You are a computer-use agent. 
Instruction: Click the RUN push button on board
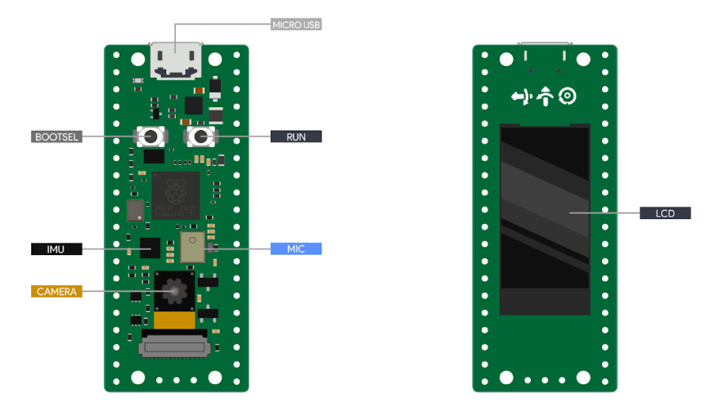pos(200,136)
